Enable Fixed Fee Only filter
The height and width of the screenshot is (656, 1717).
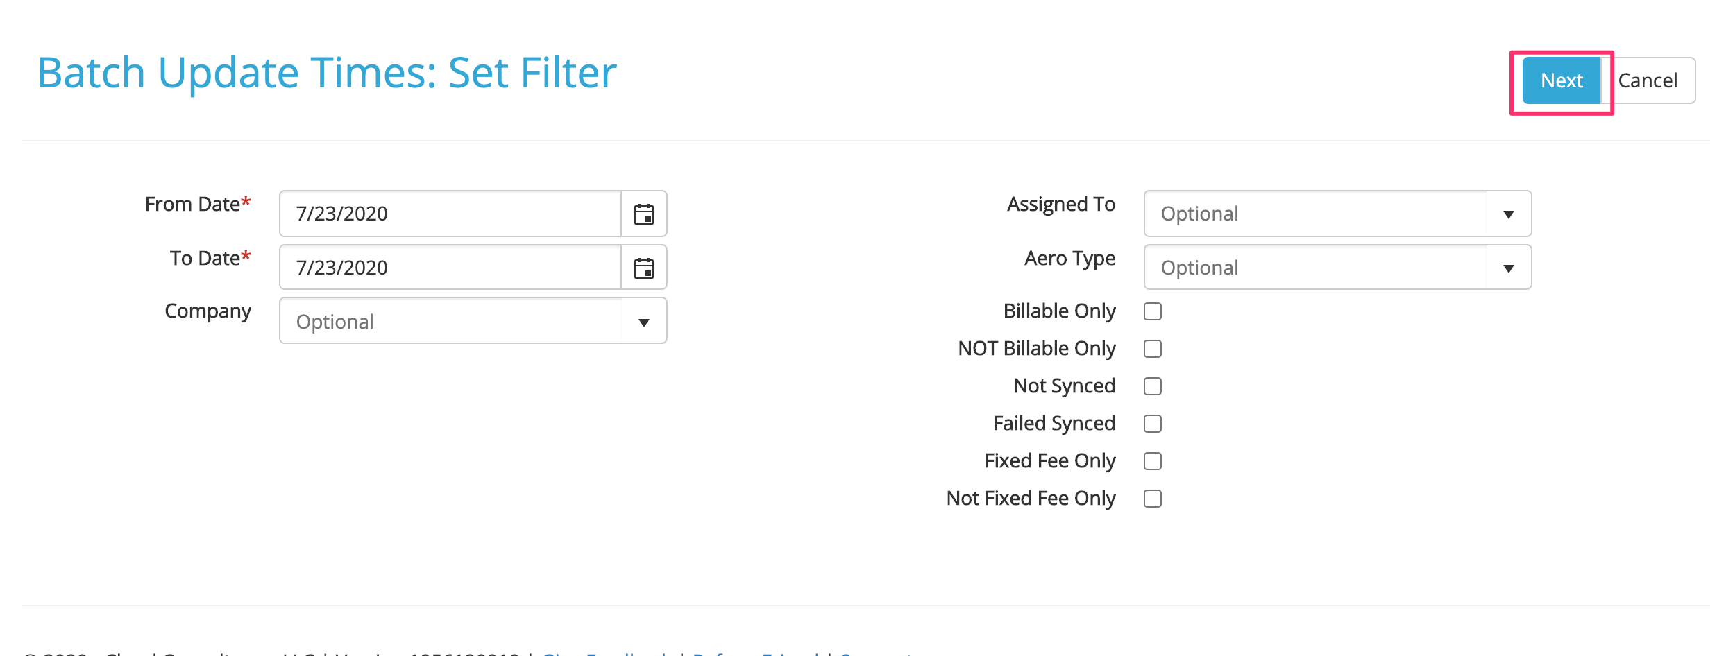click(1153, 461)
